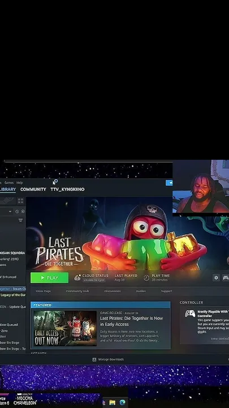The width and height of the screenshot is (229, 408).
Task: Open File Explorer from the taskbar
Action: 112,402
